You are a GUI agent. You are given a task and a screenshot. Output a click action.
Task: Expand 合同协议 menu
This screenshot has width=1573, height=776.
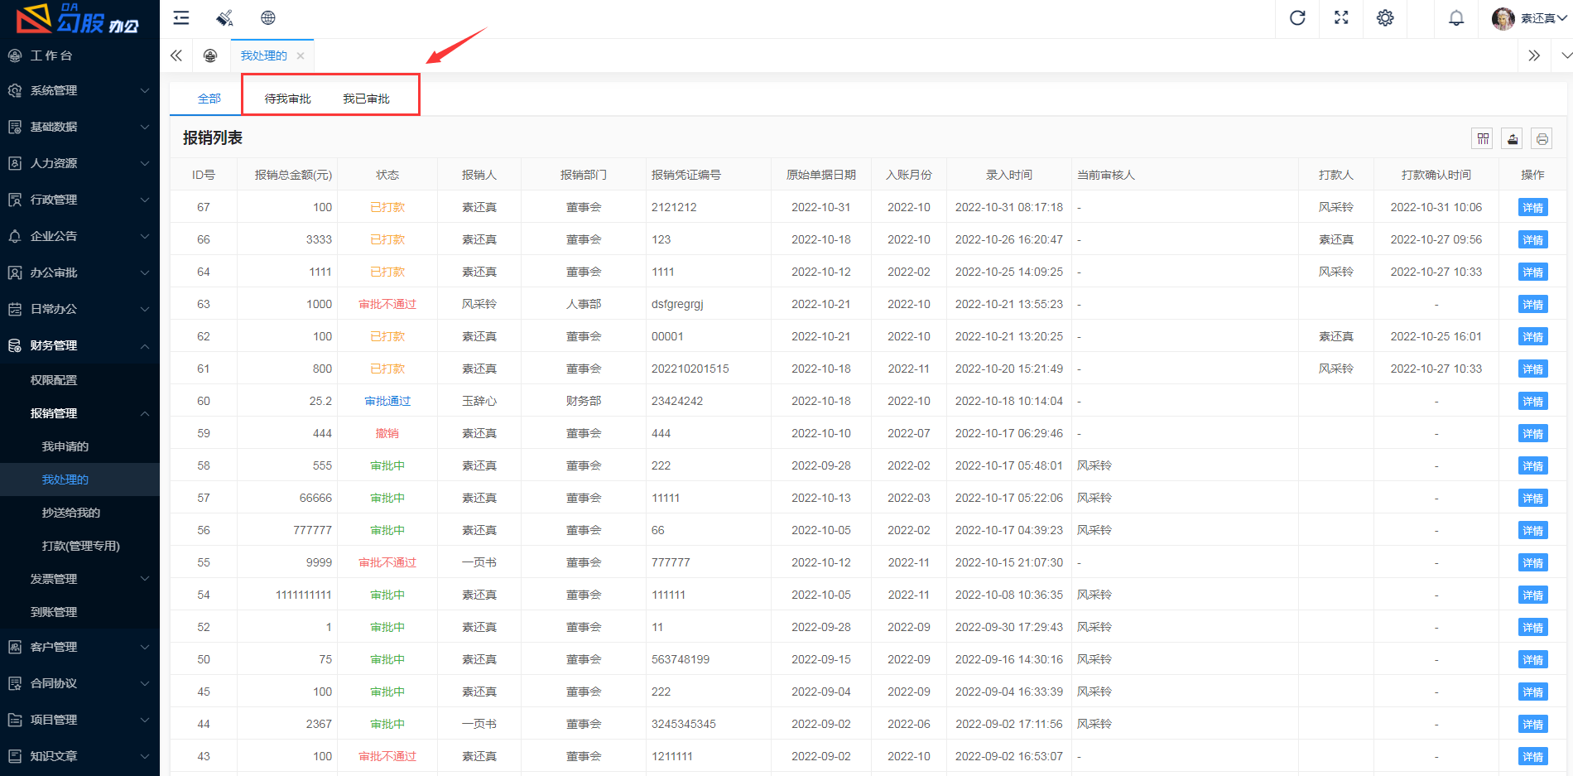79,683
